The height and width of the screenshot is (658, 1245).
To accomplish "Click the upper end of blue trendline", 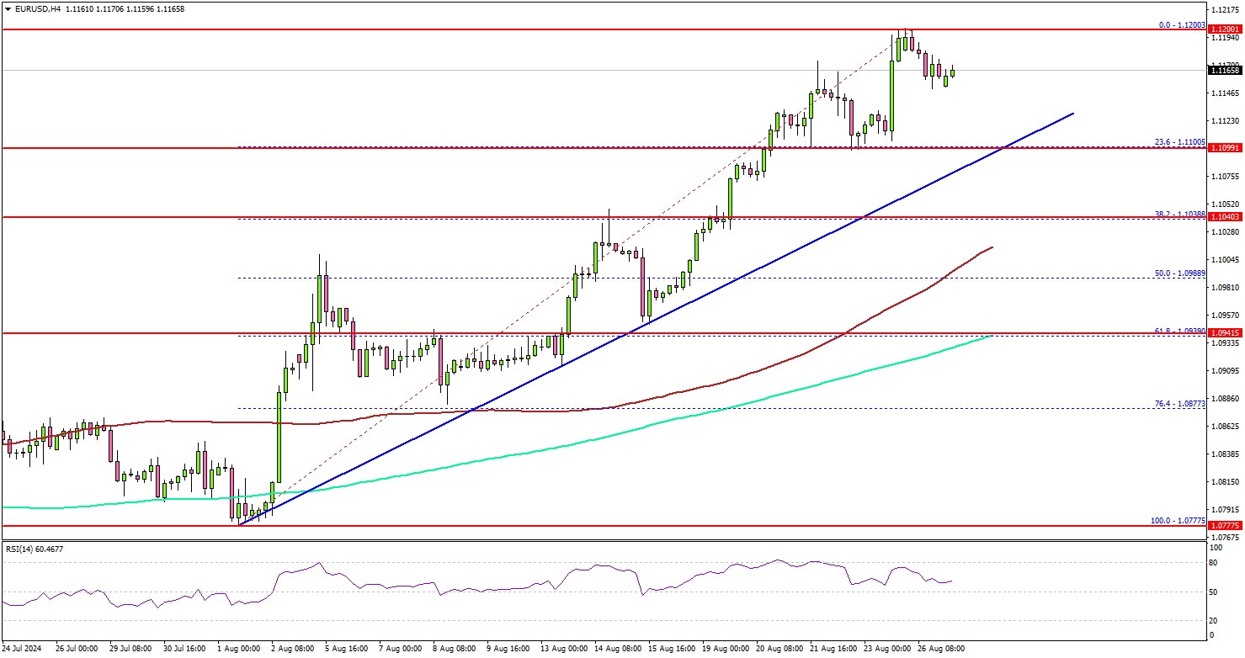I will click(1073, 113).
